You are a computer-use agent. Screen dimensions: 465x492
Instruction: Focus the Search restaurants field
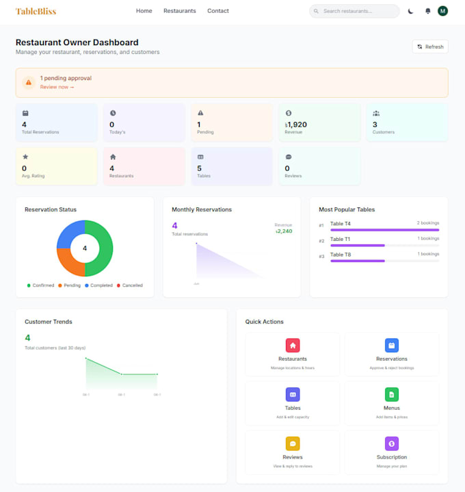(354, 12)
